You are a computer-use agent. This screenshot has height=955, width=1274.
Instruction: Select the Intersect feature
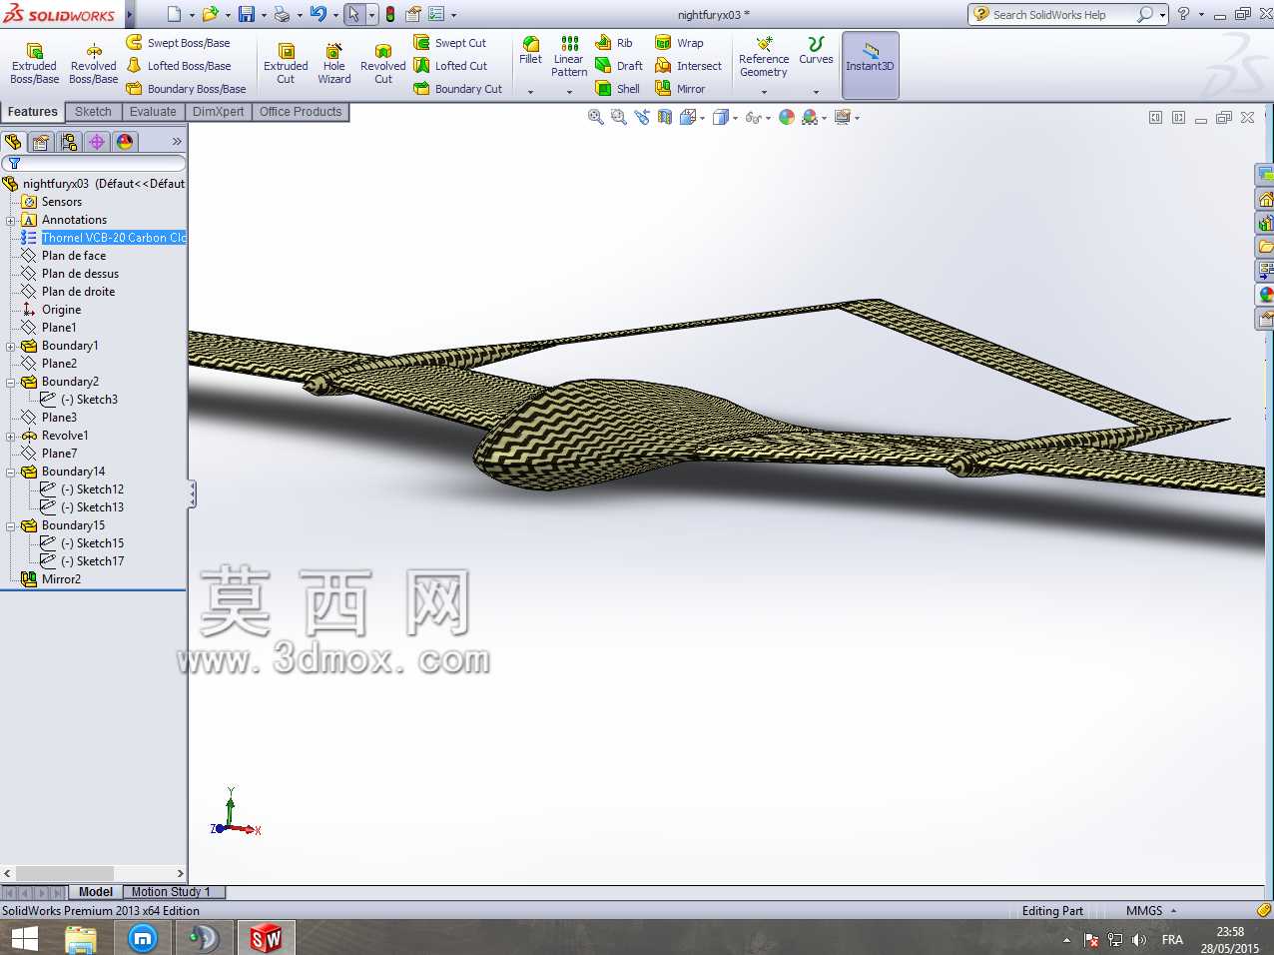pyautogui.click(x=688, y=66)
